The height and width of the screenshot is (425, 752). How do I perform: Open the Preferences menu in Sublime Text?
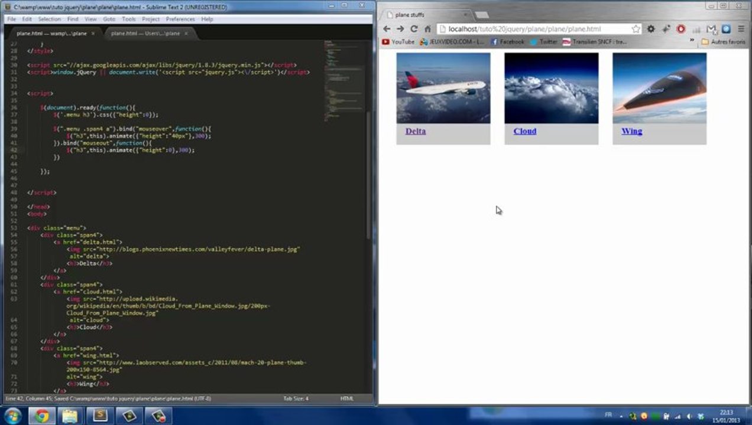tap(180, 19)
